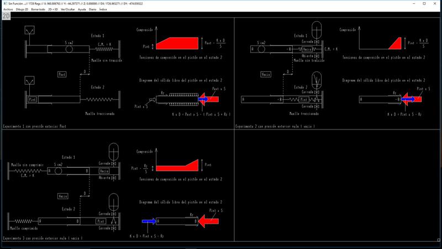The height and width of the screenshot is (249, 442).
Task: Select oval pressure gauge in Experimento 2 Estado 1
Action: 317,29
